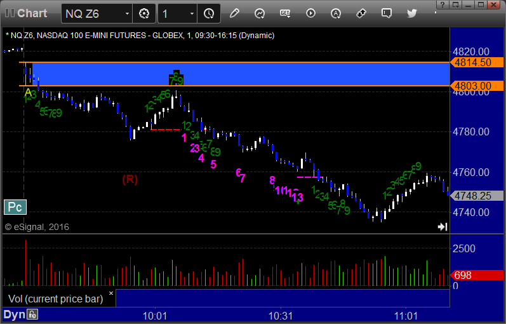
Task: Open the alerts icon marked A
Action: click(x=336, y=13)
